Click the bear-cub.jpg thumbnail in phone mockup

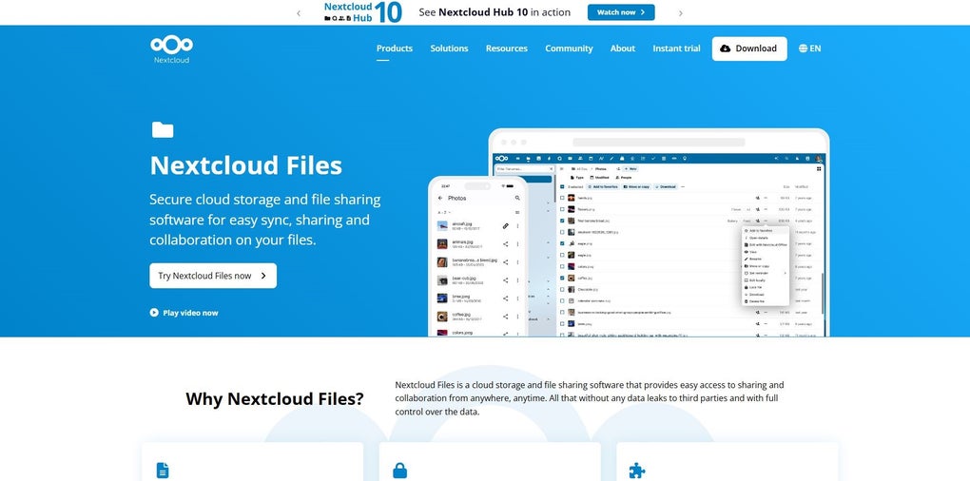coord(442,280)
